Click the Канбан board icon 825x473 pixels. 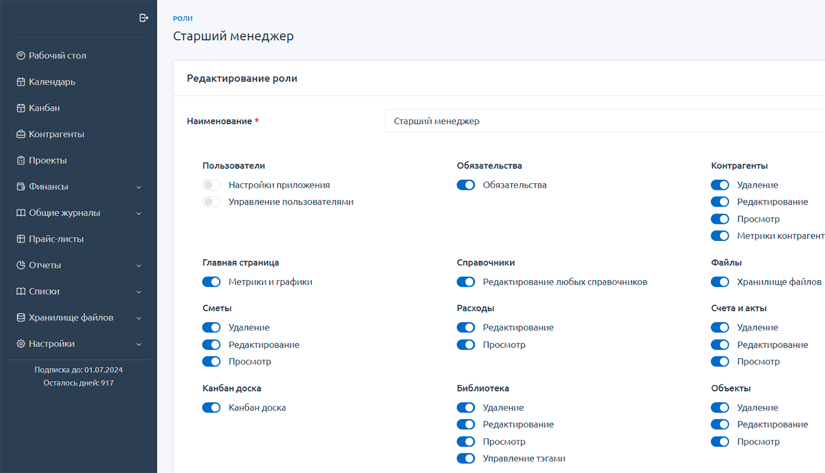[x=20, y=108]
